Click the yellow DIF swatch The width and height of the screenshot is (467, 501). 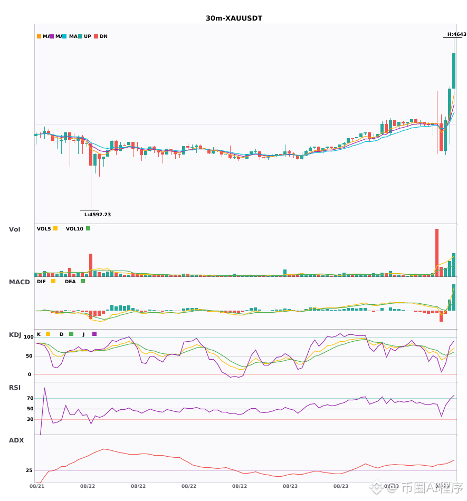[53, 281]
